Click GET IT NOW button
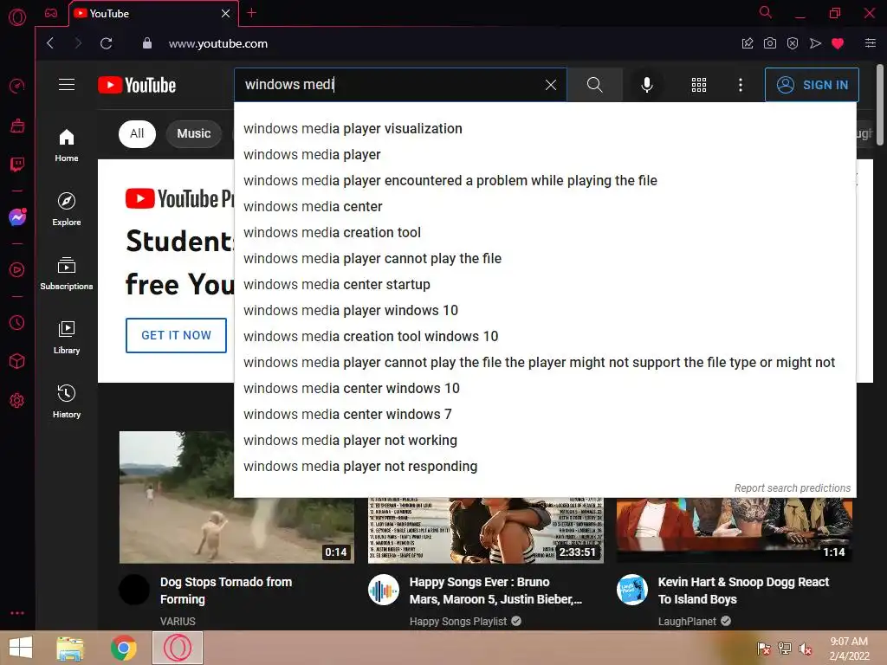Screen dimensions: 887x665 point(176,335)
